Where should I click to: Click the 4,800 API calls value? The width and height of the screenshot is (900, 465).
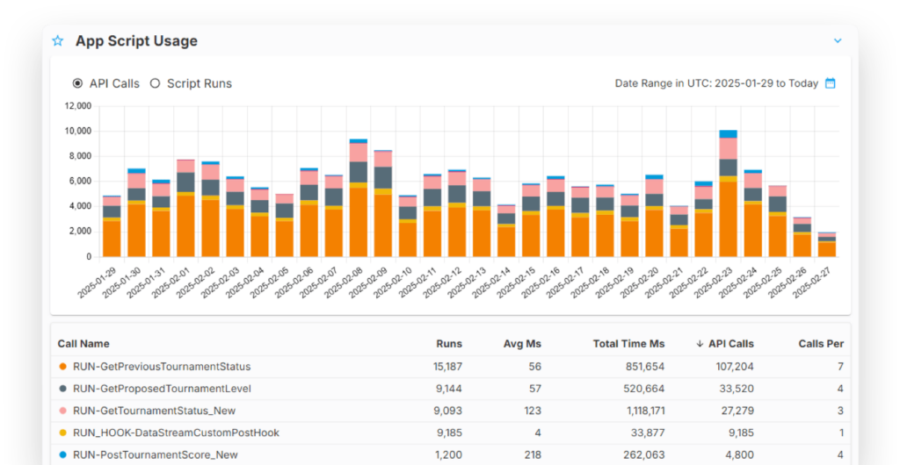(x=739, y=454)
